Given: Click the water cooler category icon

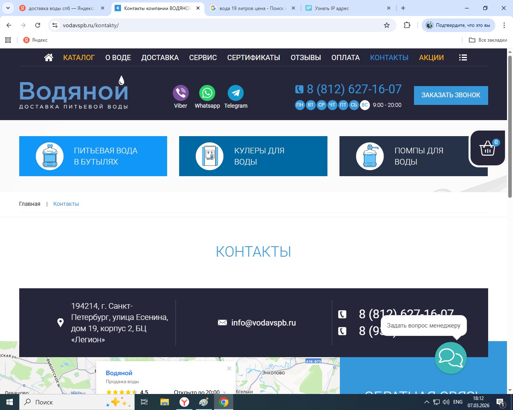Looking at the screenshot, I should (x=210, y=156).
